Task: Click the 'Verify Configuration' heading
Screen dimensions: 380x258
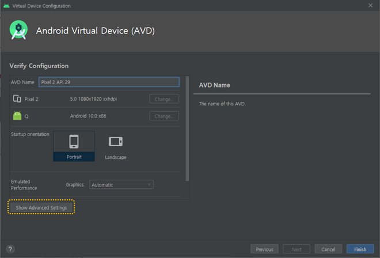Action: pos(39,66)
